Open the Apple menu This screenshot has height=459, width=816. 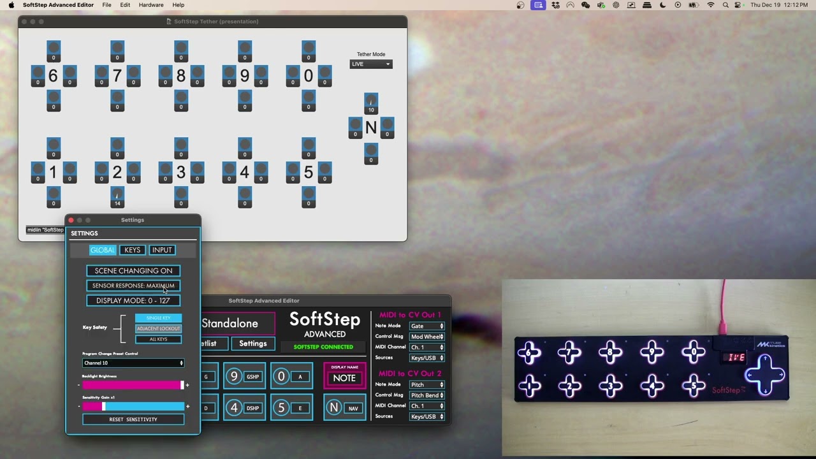(11, 5)
